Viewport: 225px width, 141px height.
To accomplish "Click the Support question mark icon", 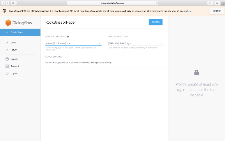I will pos(7,59).
